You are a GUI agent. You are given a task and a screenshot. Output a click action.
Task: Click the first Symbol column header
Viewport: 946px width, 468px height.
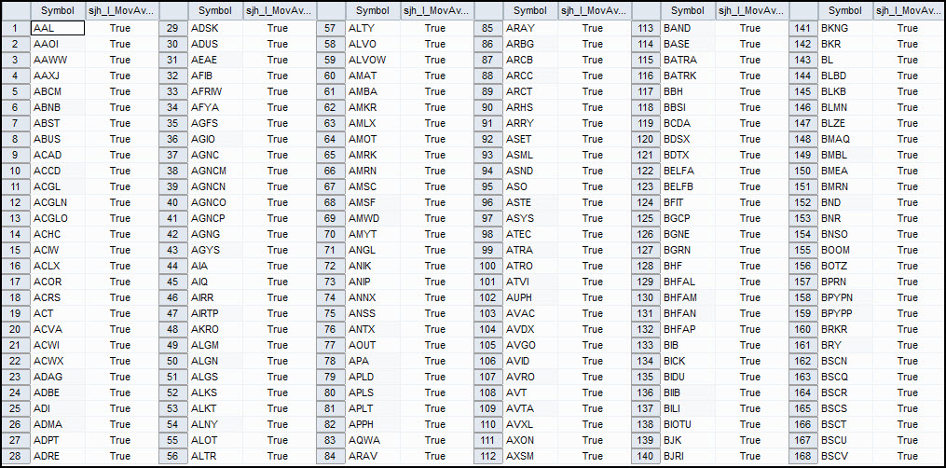point(57,11)
